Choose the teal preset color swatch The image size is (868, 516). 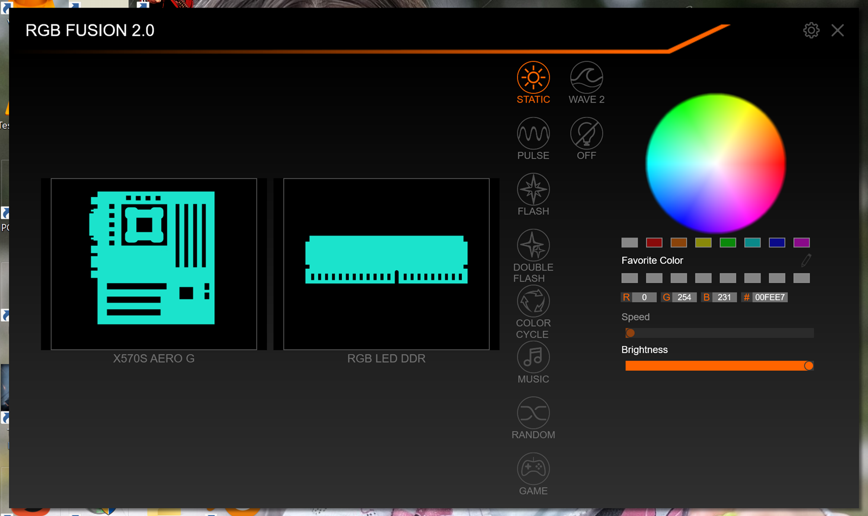click(x=752, y=243)
